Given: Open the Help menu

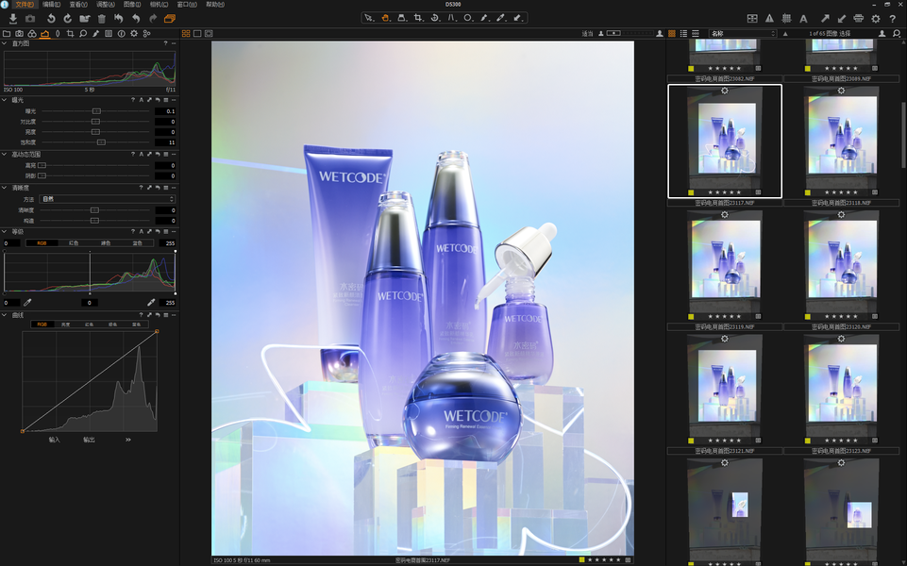Looking at the screenshot, I should 214,4.
